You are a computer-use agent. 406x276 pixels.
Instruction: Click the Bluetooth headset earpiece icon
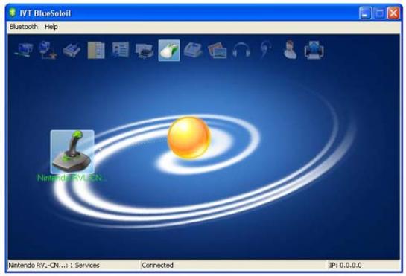pyautogui.click(x=266, y=50)
